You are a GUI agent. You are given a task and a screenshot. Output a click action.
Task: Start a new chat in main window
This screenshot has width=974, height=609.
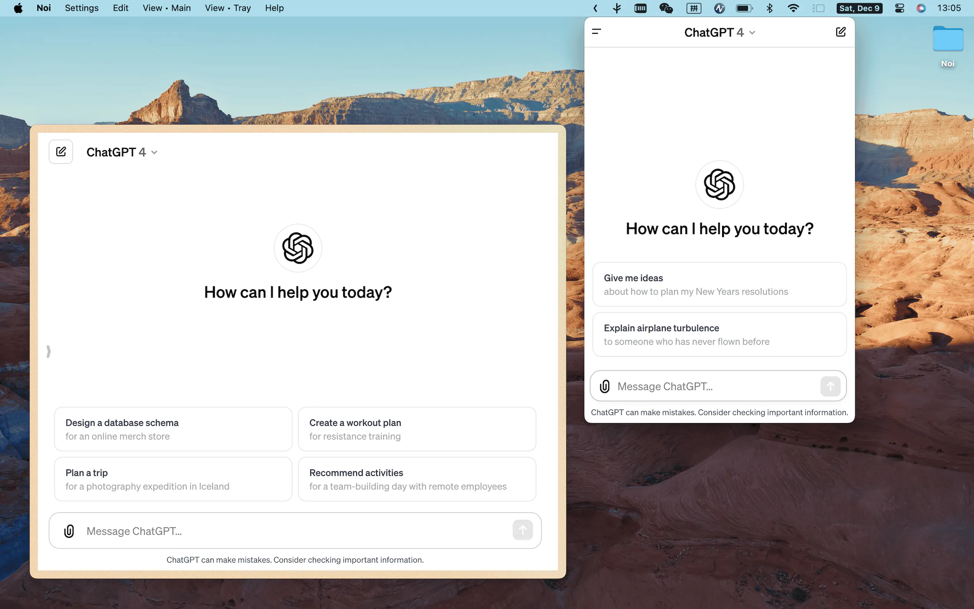coord(61,152)
